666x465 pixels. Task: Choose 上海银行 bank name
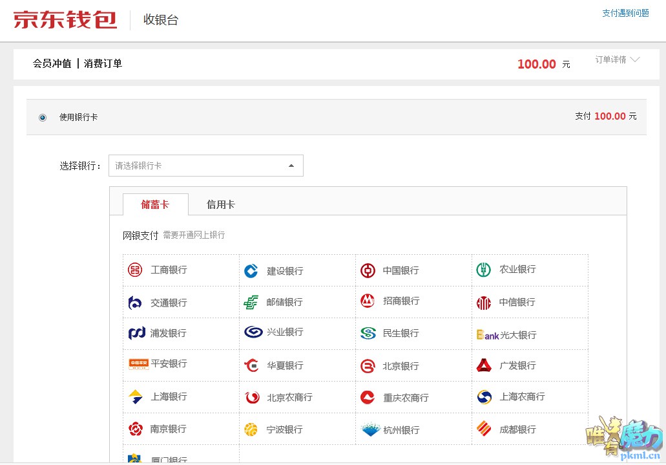169,396
